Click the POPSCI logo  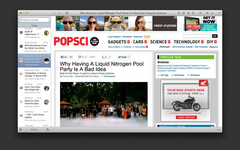[71, 41]
